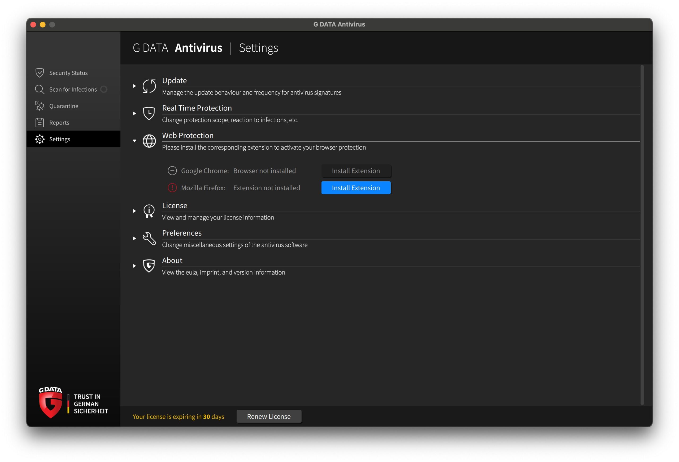Expand the License section arrow
Screen dimensions: 679x462
[x=134, y=211]
